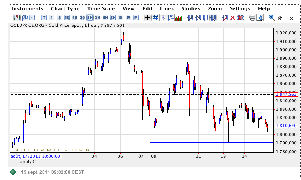Click the red X delete line icon
The image size is (301, 180).
click(232, 18)
